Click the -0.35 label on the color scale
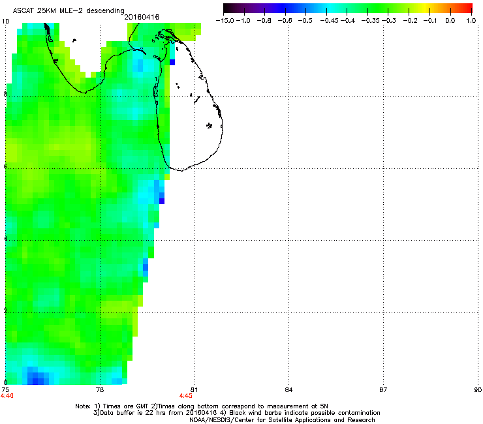 click(371, 21)
